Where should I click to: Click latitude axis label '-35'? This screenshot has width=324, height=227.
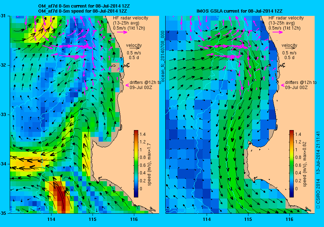[x=3, y=213]
